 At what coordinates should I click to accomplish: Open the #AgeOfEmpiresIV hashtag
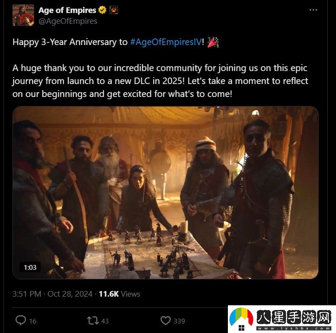tap(166, 42)
